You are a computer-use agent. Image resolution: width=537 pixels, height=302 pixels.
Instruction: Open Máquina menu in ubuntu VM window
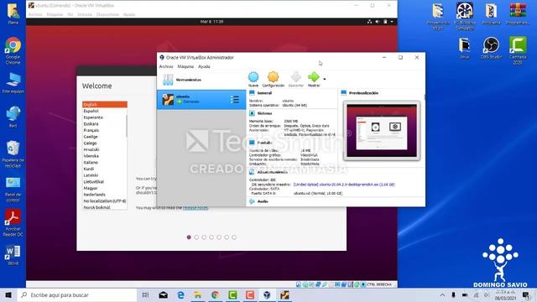coord(55,14)
